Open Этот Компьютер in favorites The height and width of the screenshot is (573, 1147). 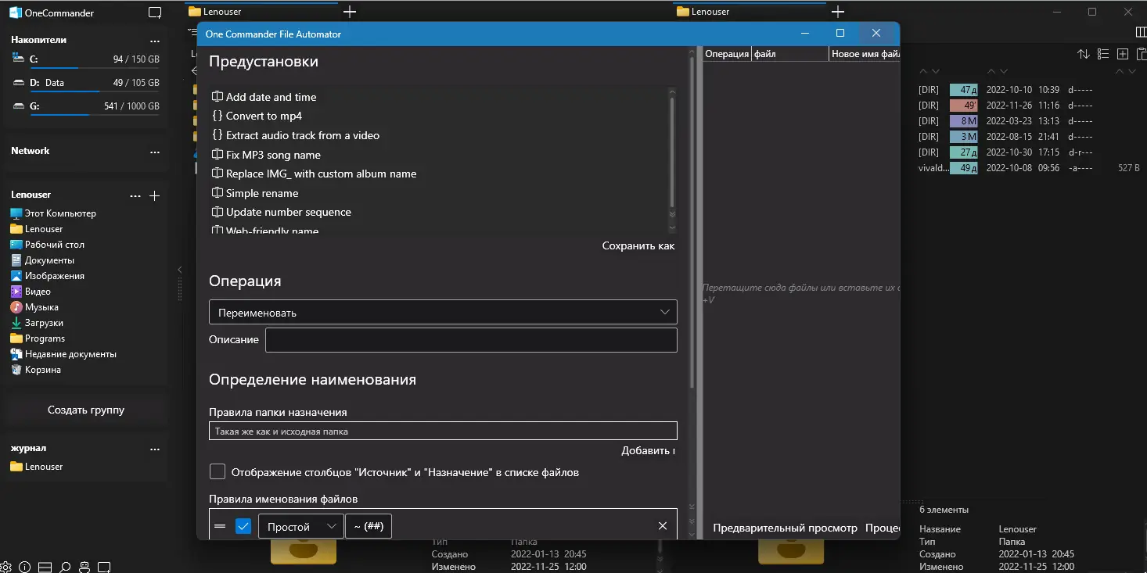60,213
